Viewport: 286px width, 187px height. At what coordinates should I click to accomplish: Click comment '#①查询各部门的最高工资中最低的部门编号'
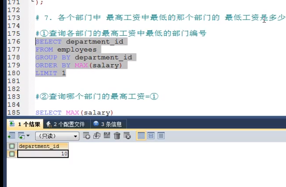tap(121, 33)
